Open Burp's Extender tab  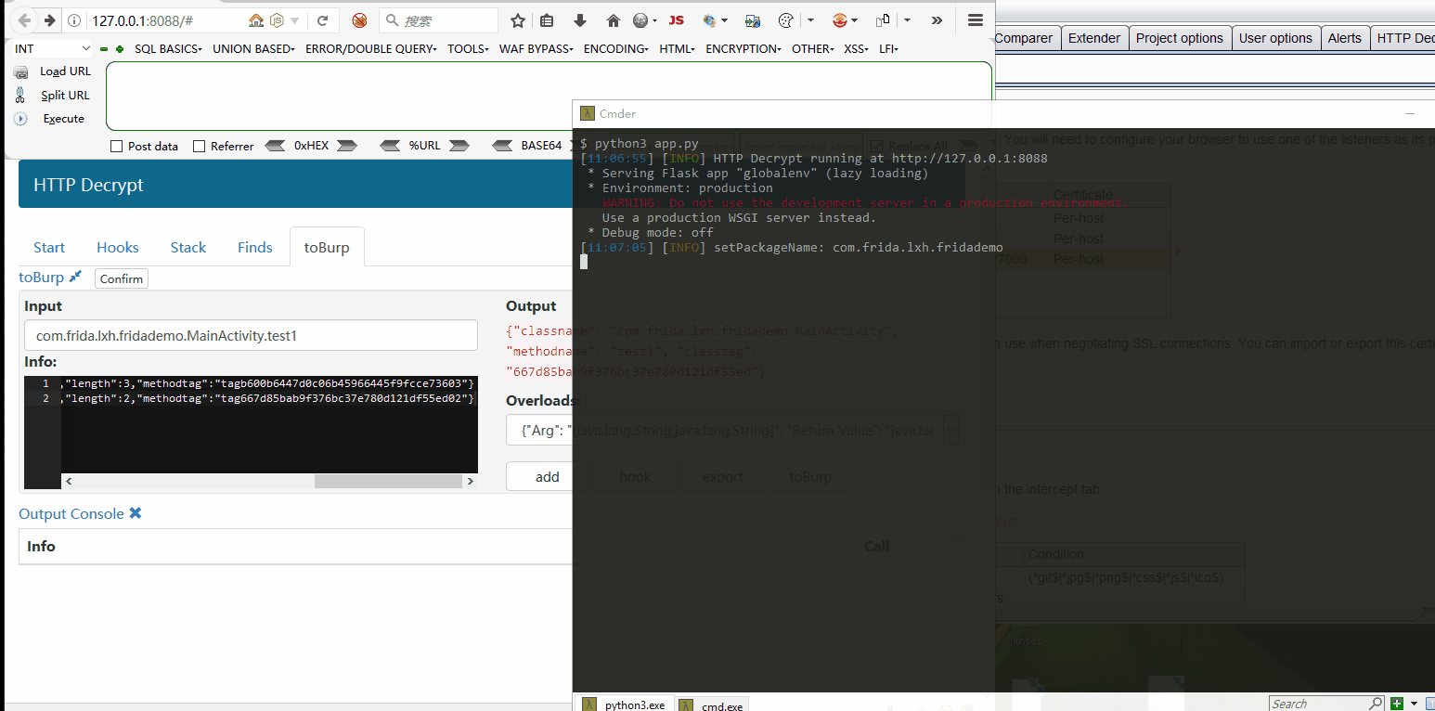click(x=1094, y=38)
